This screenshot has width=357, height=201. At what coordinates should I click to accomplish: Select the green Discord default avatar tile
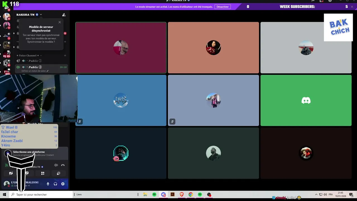click(306, 100)
